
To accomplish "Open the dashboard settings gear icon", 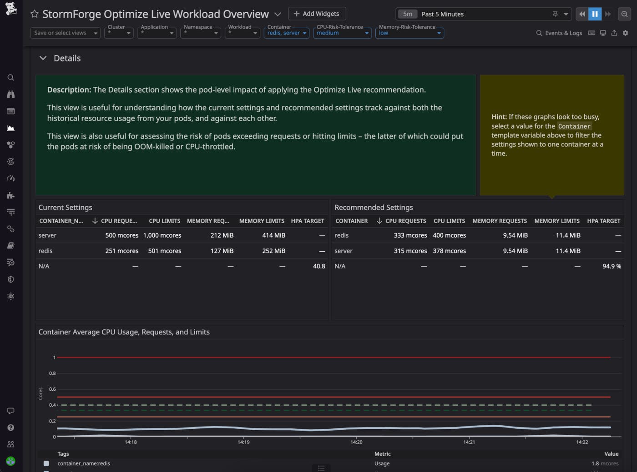I will (625, 33).
